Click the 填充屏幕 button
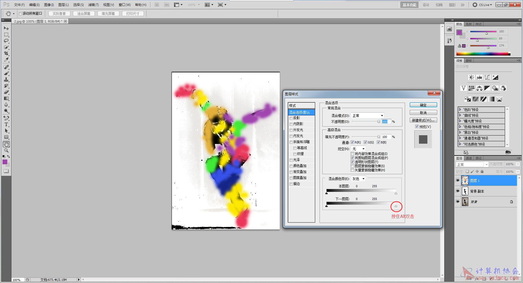The image size is (523, 283). click(108, 14)
